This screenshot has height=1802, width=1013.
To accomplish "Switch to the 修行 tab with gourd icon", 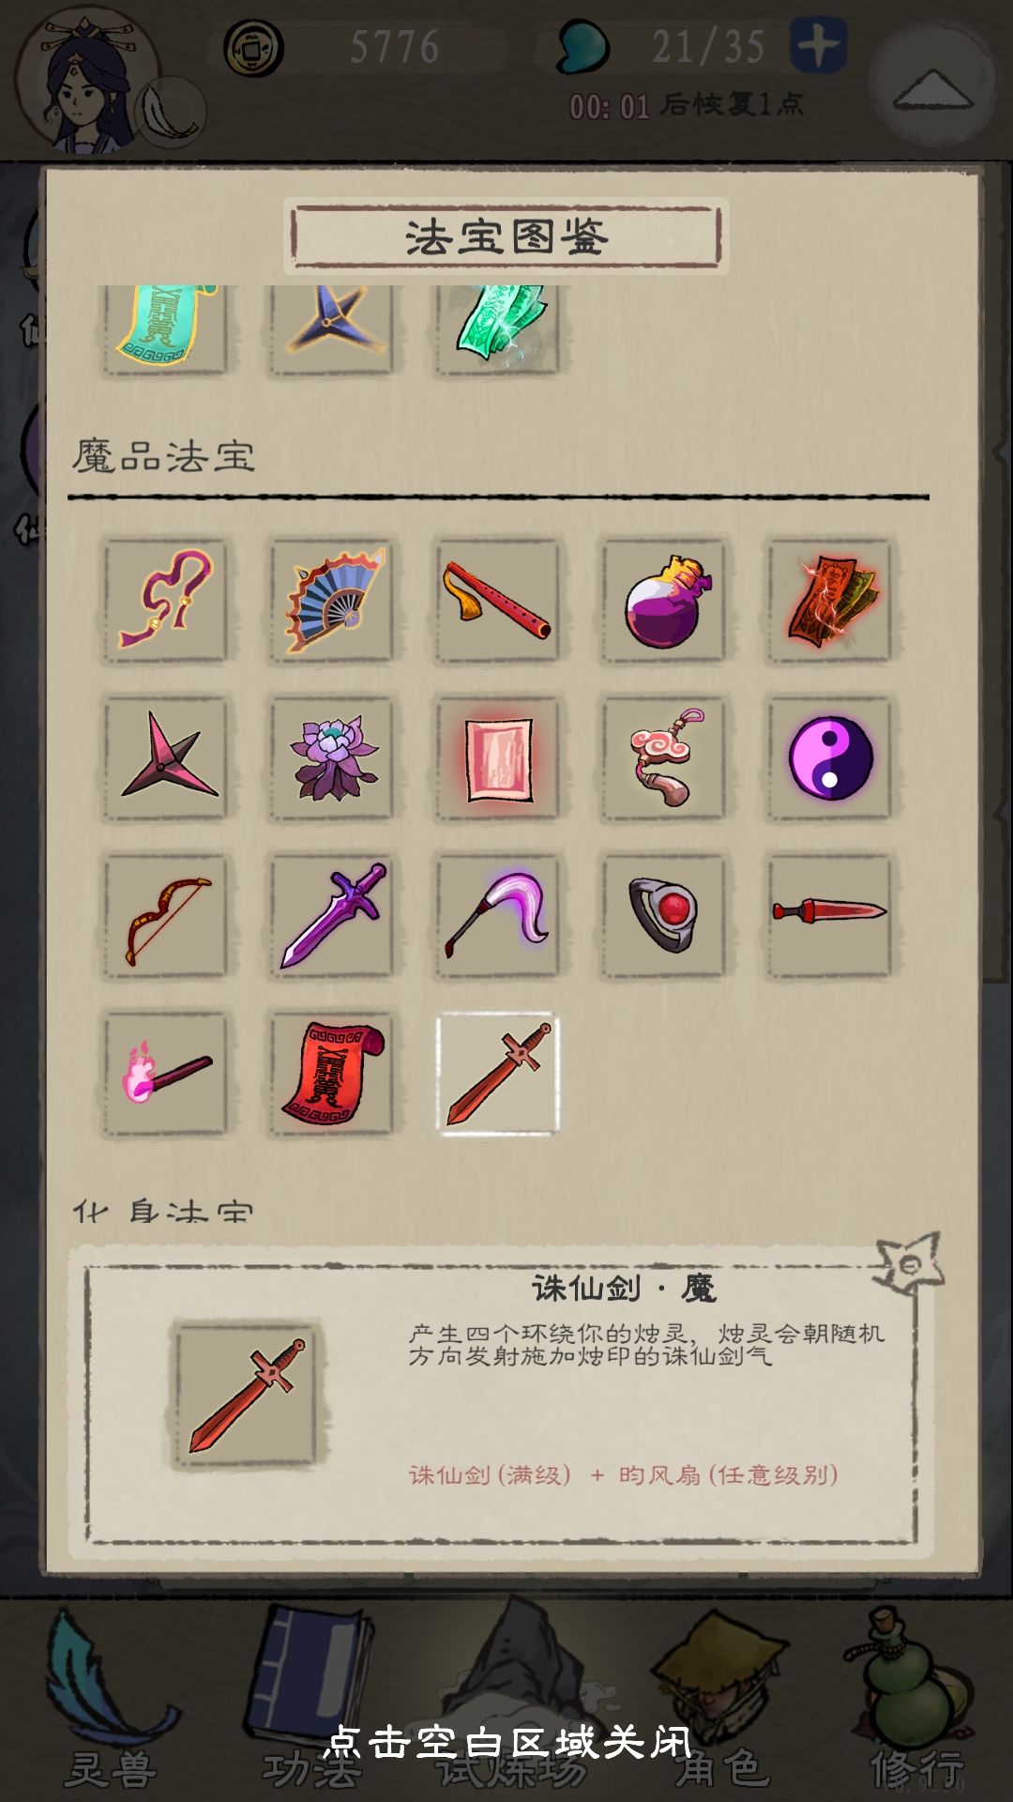I will coord(915,1699).
